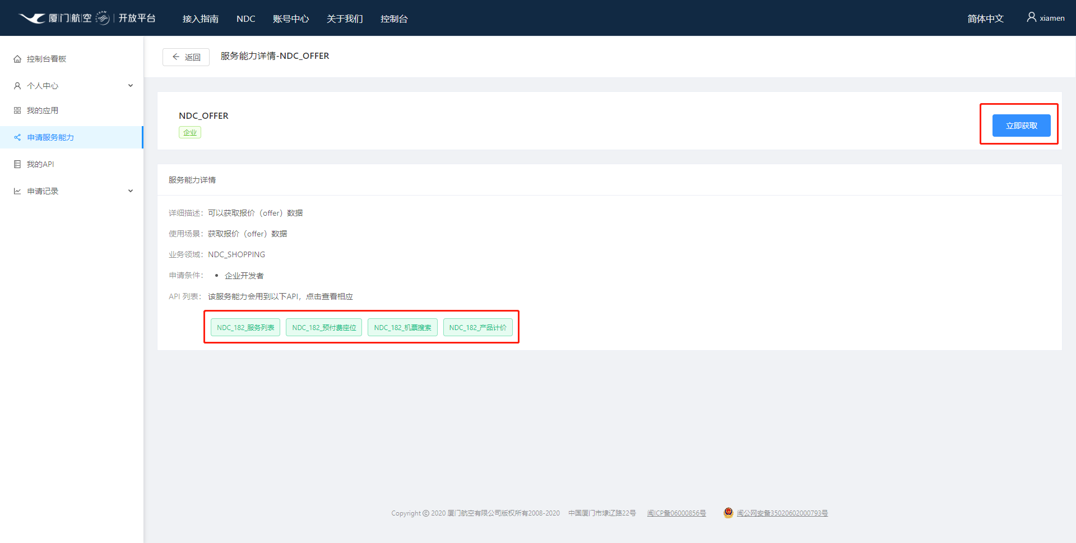Expand the 申请记录 chevron

(x=131, y=191)
